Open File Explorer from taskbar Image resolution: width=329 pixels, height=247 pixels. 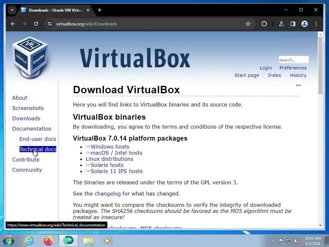click(88, 241)
